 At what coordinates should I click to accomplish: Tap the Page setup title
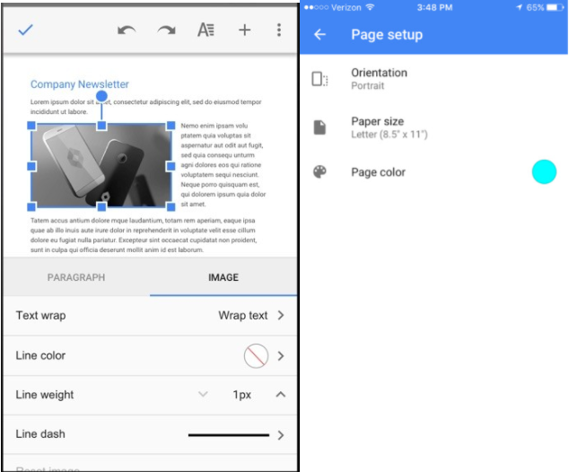tap(387, 34)
